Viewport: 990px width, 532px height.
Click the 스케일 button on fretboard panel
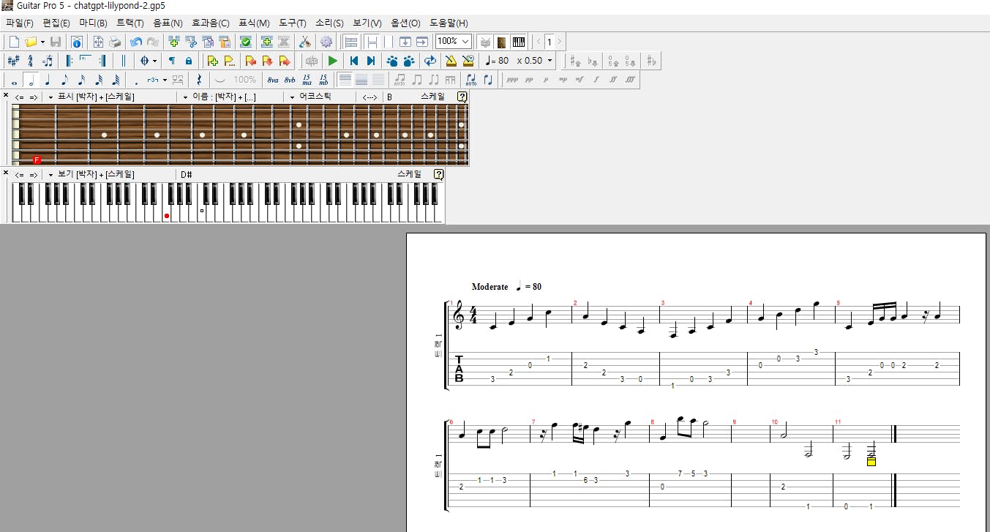432,97
